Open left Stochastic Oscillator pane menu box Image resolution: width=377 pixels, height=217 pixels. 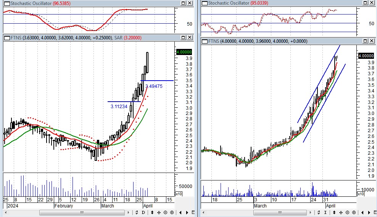(x=7, y=3)
